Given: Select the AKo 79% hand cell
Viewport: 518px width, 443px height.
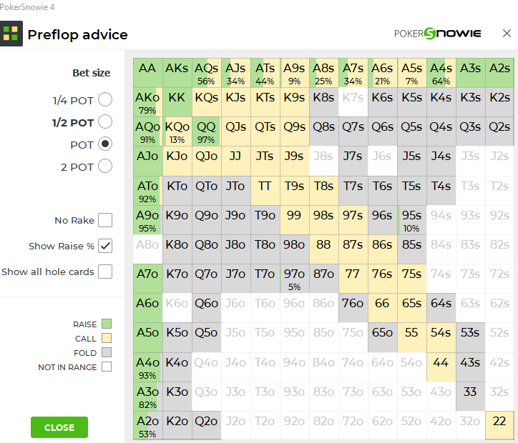Looking at the screenshot, I should coord(147,102).
